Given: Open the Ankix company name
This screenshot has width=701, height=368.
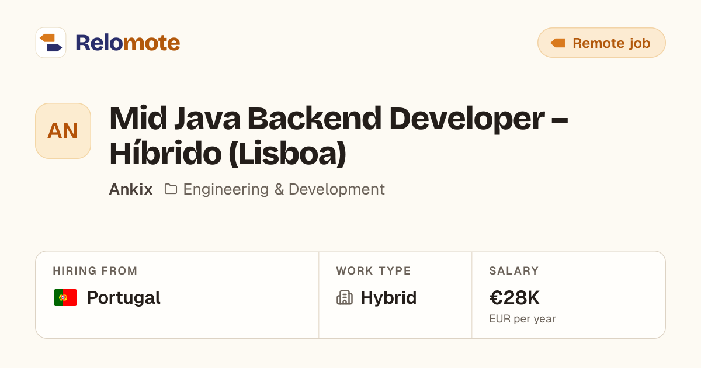Looking at the screenshot, I should coord(131,189).
